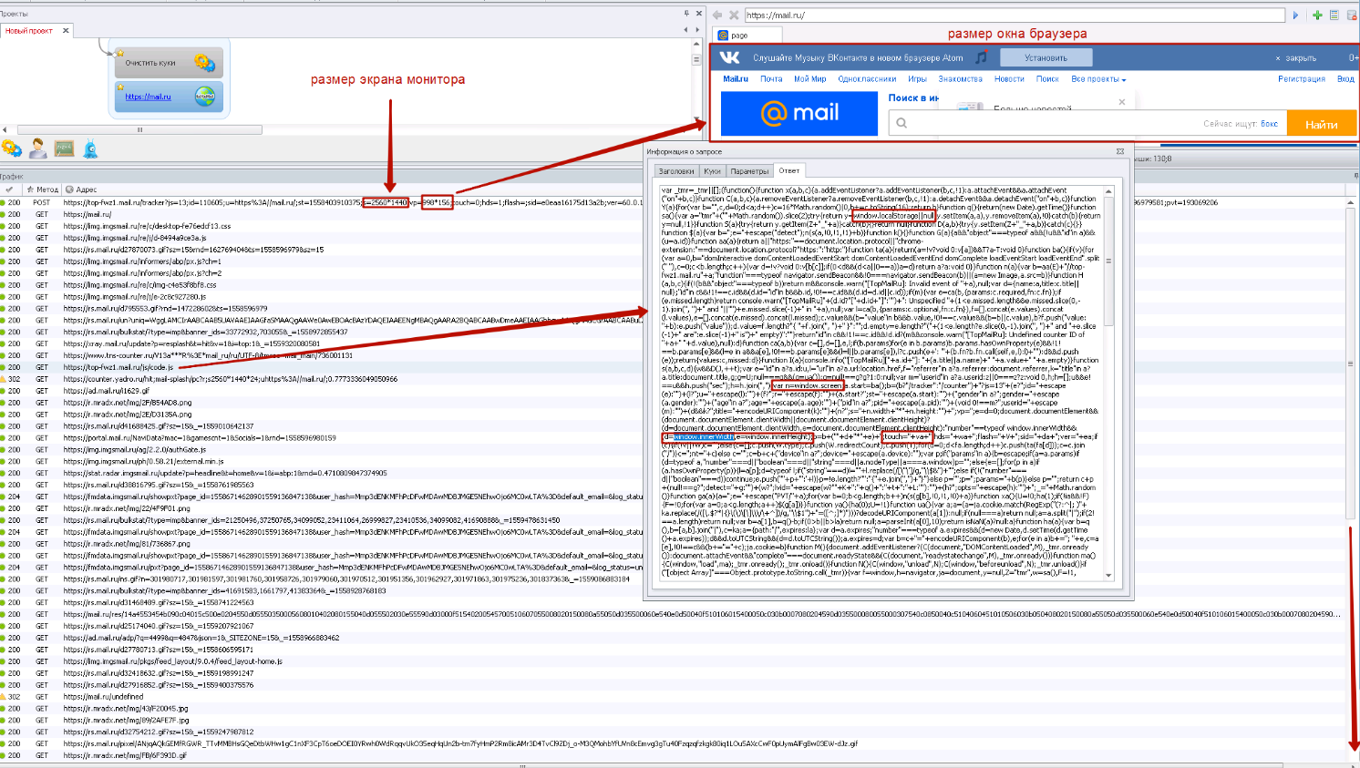Click the checkmark column header in traffic list

(x=9, y=189)
